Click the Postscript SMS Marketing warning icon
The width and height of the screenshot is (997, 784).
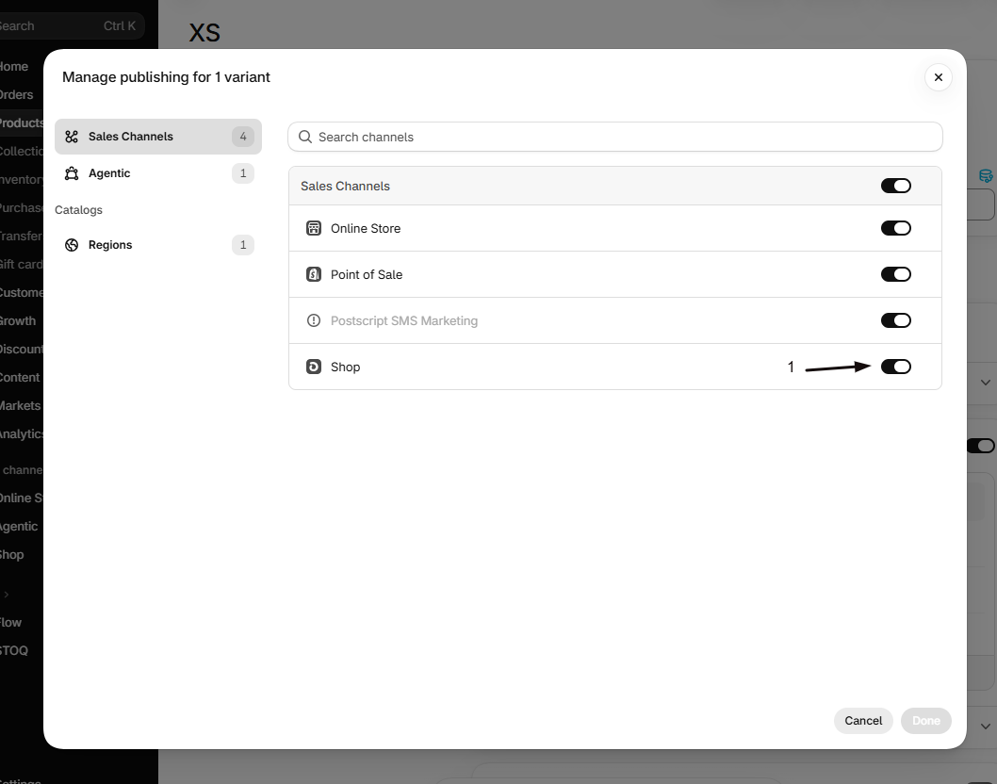[x=314, y=320]
